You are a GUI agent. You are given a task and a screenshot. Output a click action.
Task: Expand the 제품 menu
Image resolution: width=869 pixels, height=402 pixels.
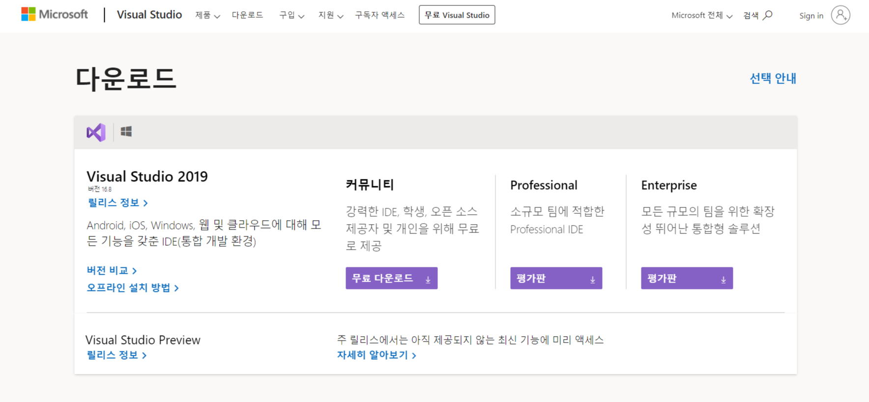pos(207,15)
